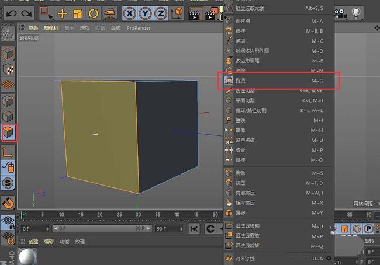Image resolution: width=380 pixels, height=265 pixels.
Task: Toggle the Enable Axis L-shaped button
Action: 8,152
